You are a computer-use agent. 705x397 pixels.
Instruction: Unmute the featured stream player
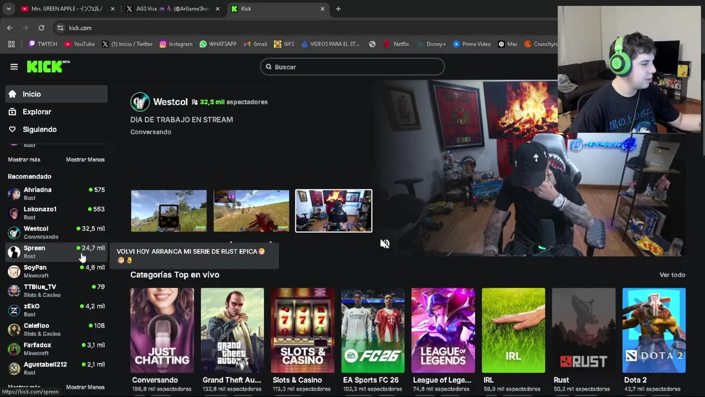(x=385, y=244)
